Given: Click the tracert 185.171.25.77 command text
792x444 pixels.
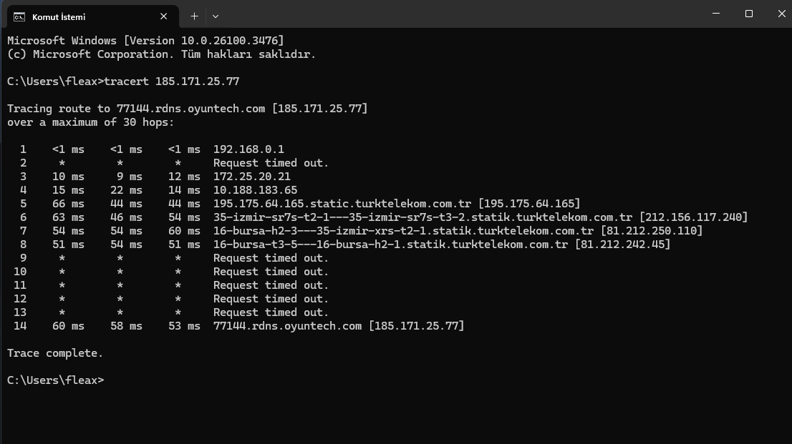Looking at the screenshot, I should click(x=172, y=82).
